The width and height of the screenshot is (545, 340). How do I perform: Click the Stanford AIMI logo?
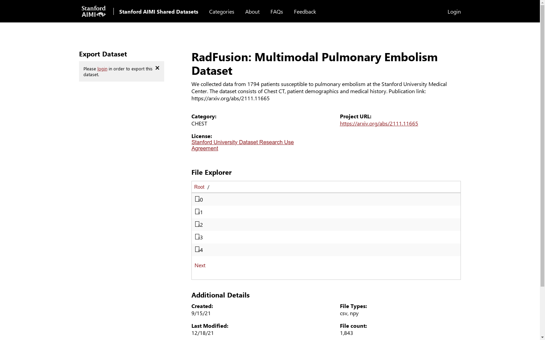[94, 12]
